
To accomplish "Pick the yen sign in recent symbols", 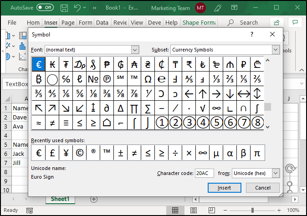I will click(x=66, y=153).
